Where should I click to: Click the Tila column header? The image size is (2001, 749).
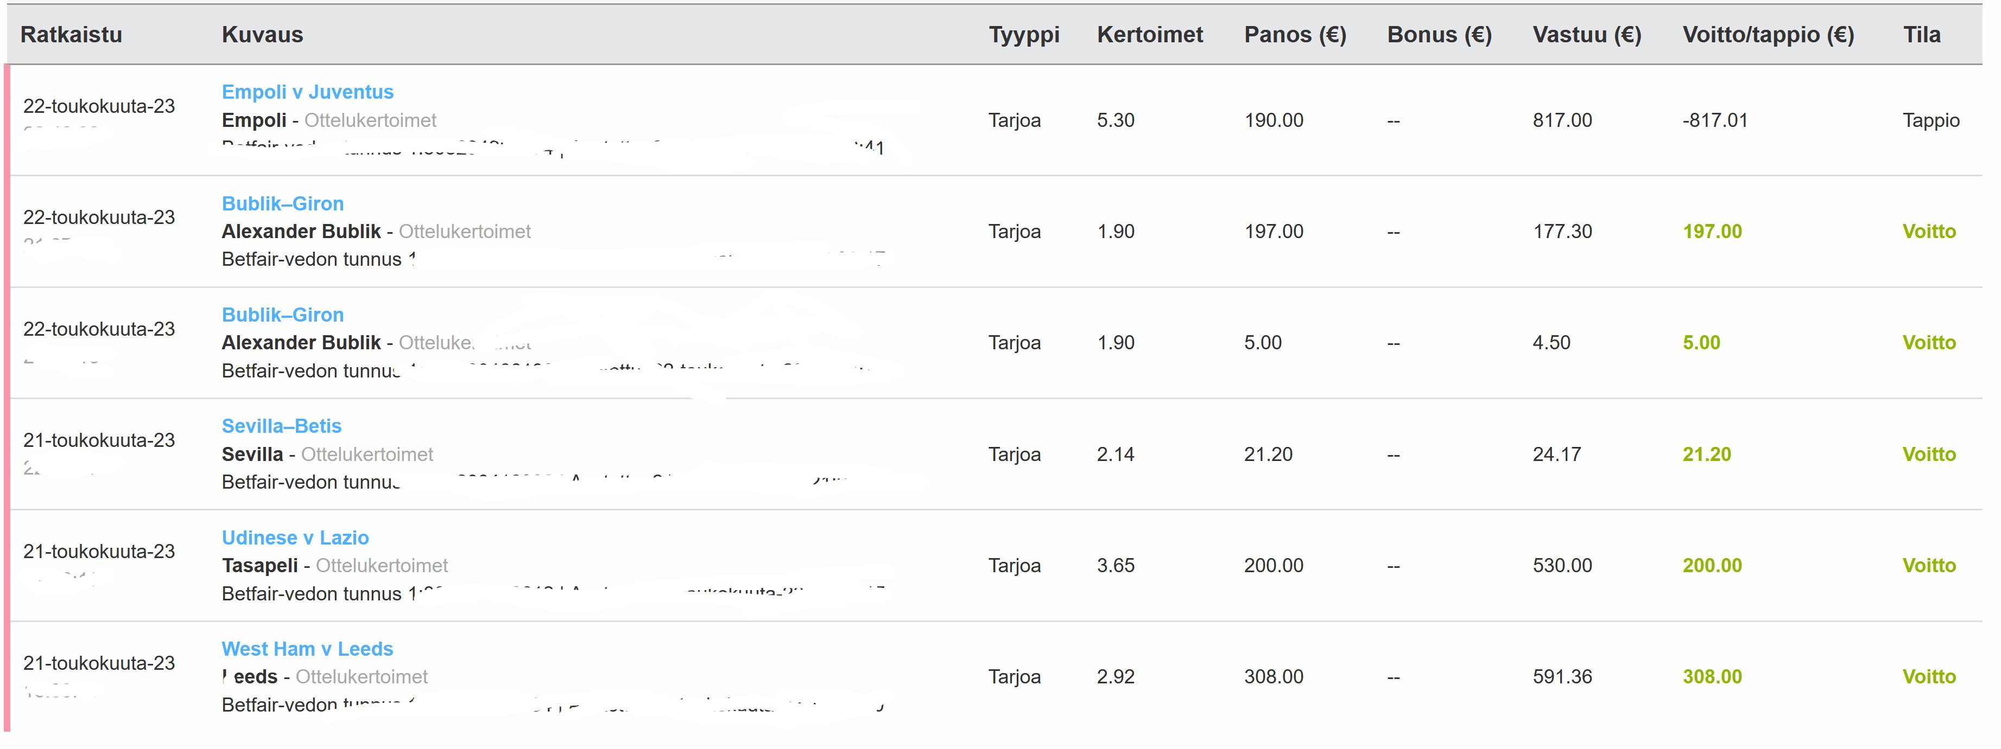(x=1922, y=35)
